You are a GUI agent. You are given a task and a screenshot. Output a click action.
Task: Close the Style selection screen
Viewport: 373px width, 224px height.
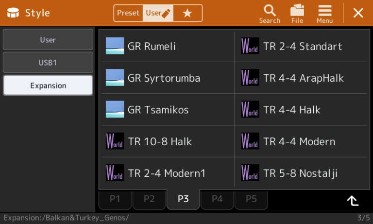(358, 13)
